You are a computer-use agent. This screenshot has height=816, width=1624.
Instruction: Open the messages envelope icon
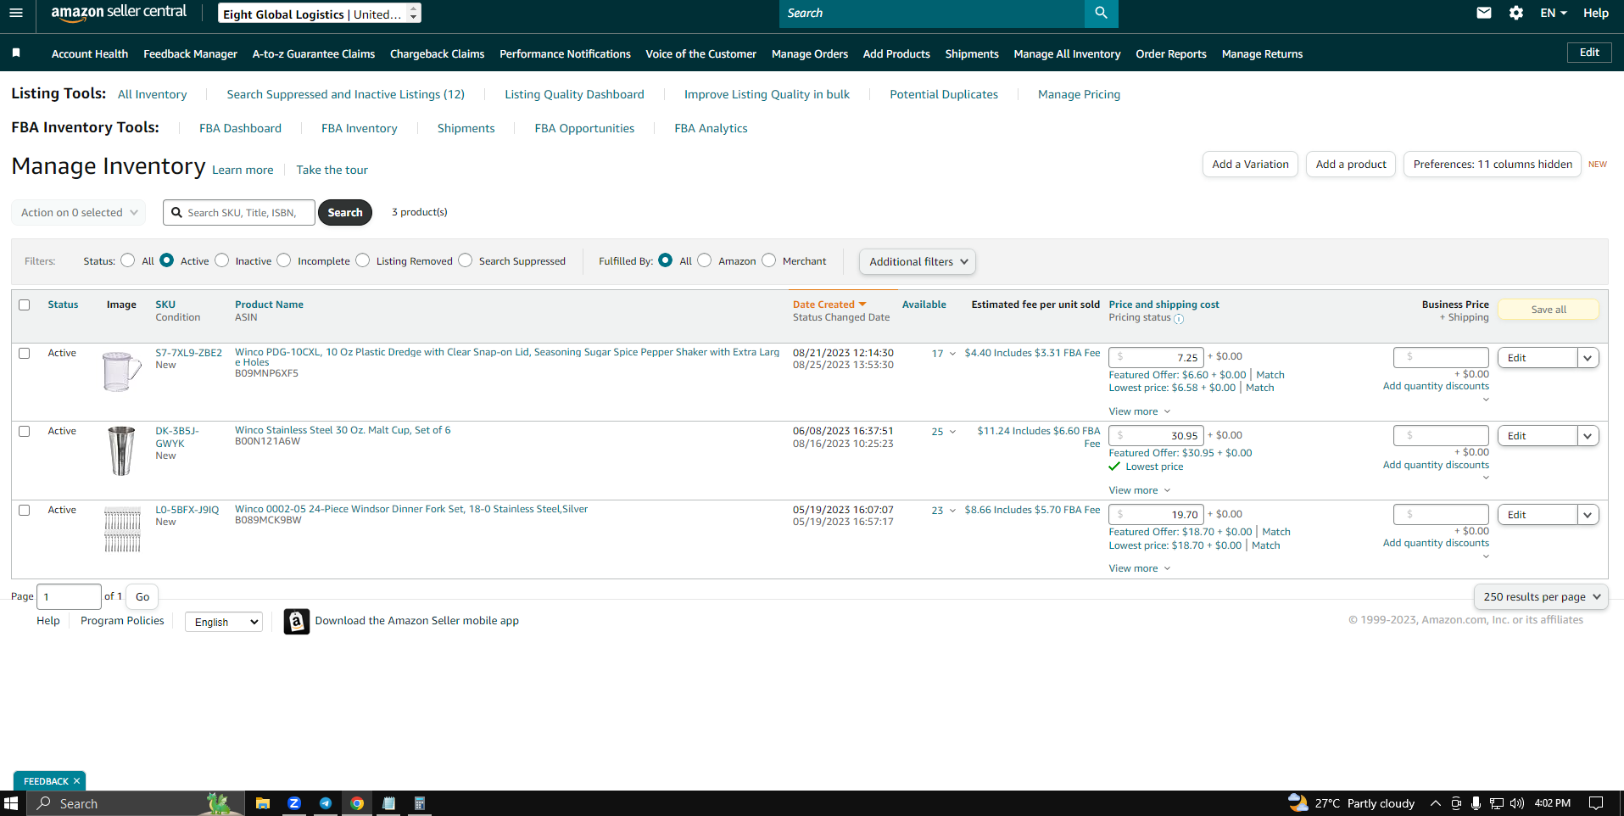pos(1484,13)
